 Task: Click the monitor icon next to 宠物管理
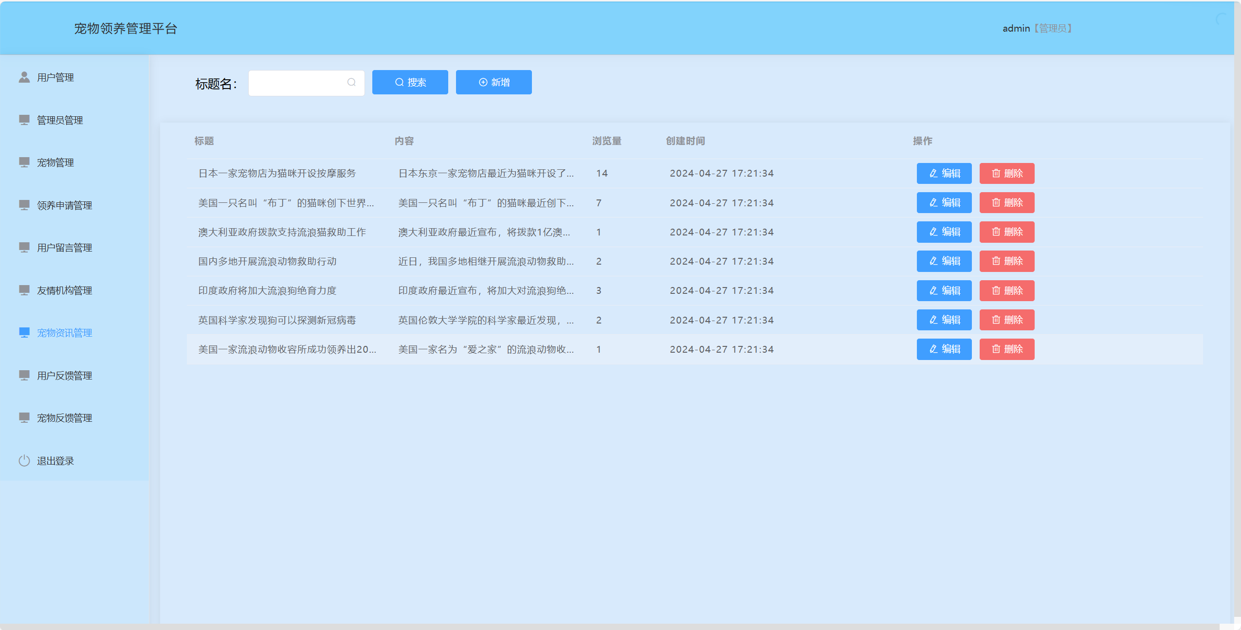[24, 162]
